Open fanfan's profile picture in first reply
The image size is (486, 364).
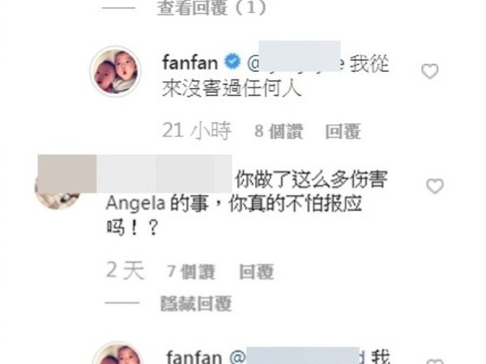click(116, 71)
